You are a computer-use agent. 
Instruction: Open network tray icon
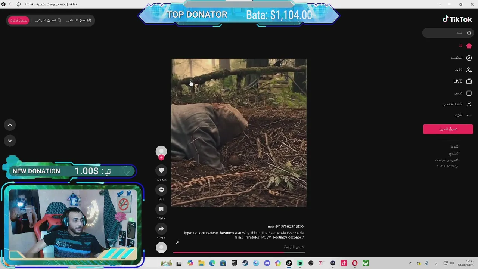[446, 263]
